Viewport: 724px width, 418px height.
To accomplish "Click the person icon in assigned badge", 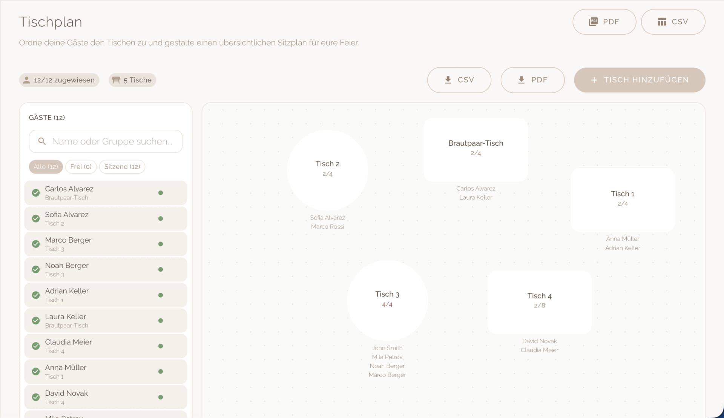I will pos(26,80).
